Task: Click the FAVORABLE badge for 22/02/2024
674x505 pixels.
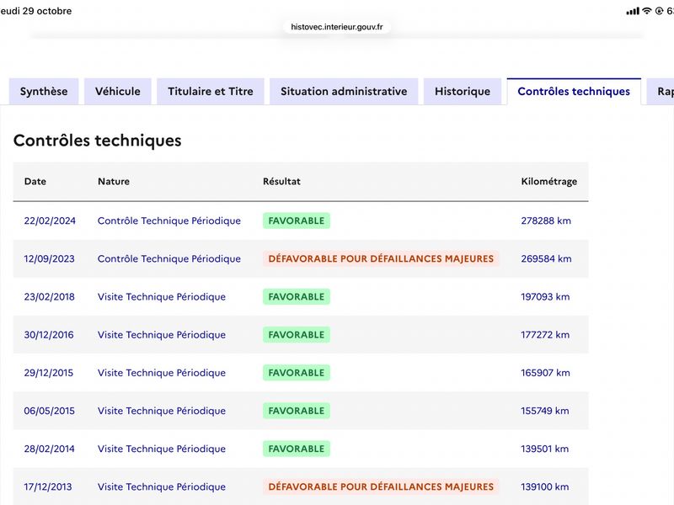Action: pyautogui.click(x=297, y=221)
